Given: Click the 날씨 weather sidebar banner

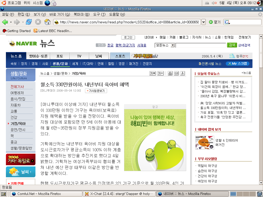Looking at the screenshot, I should tap(21, 172).
